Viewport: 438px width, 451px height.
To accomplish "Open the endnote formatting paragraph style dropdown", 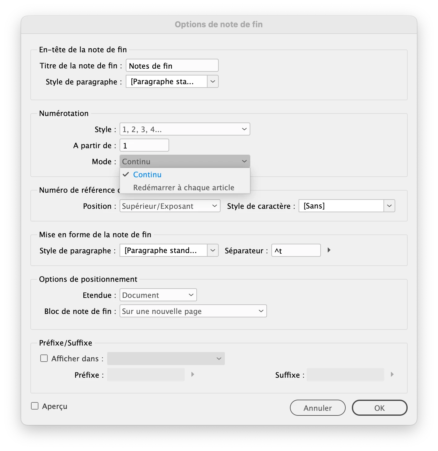I will click(x=213, y=250).
